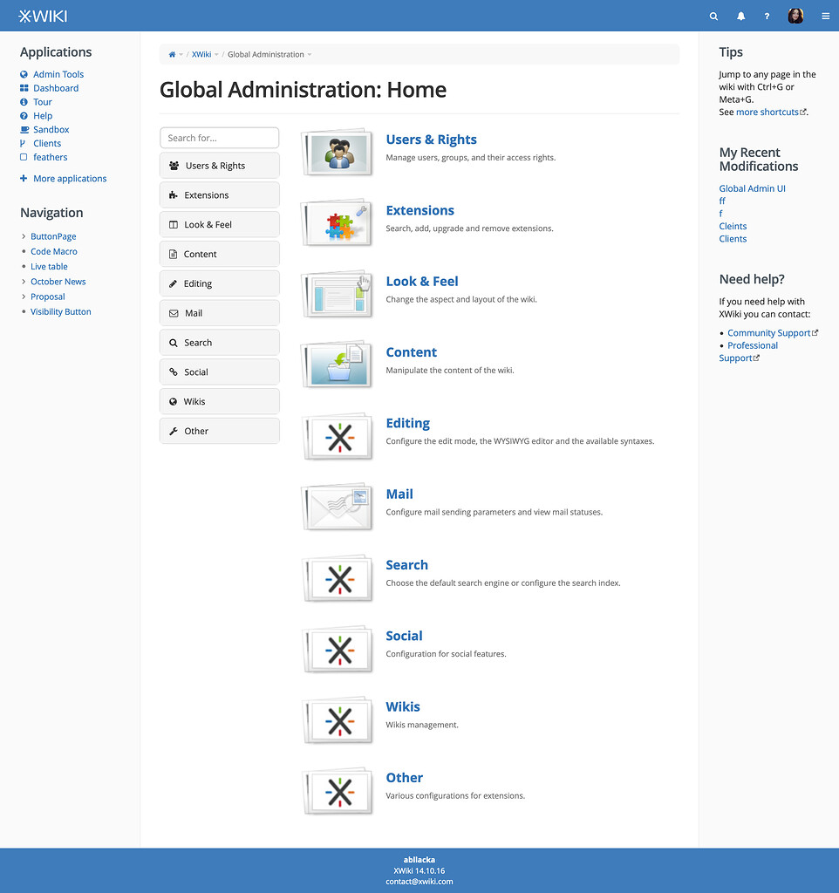Viewport: 839px width, 893px height.
Task: Open Wikis in admin side menu
Action: (x=219, y=401)
